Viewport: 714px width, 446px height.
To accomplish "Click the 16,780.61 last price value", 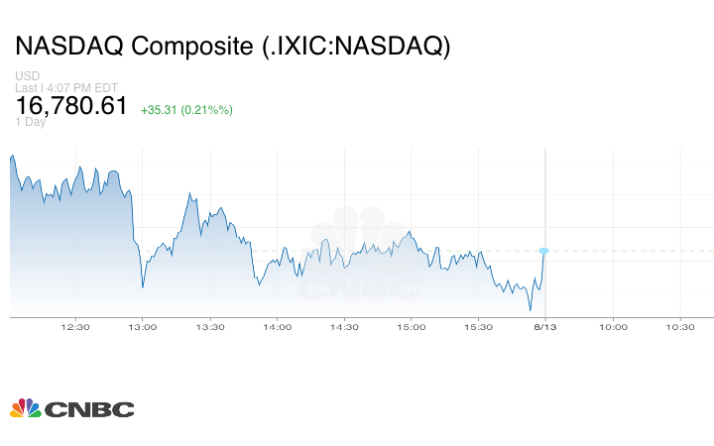I will [72, 105].
